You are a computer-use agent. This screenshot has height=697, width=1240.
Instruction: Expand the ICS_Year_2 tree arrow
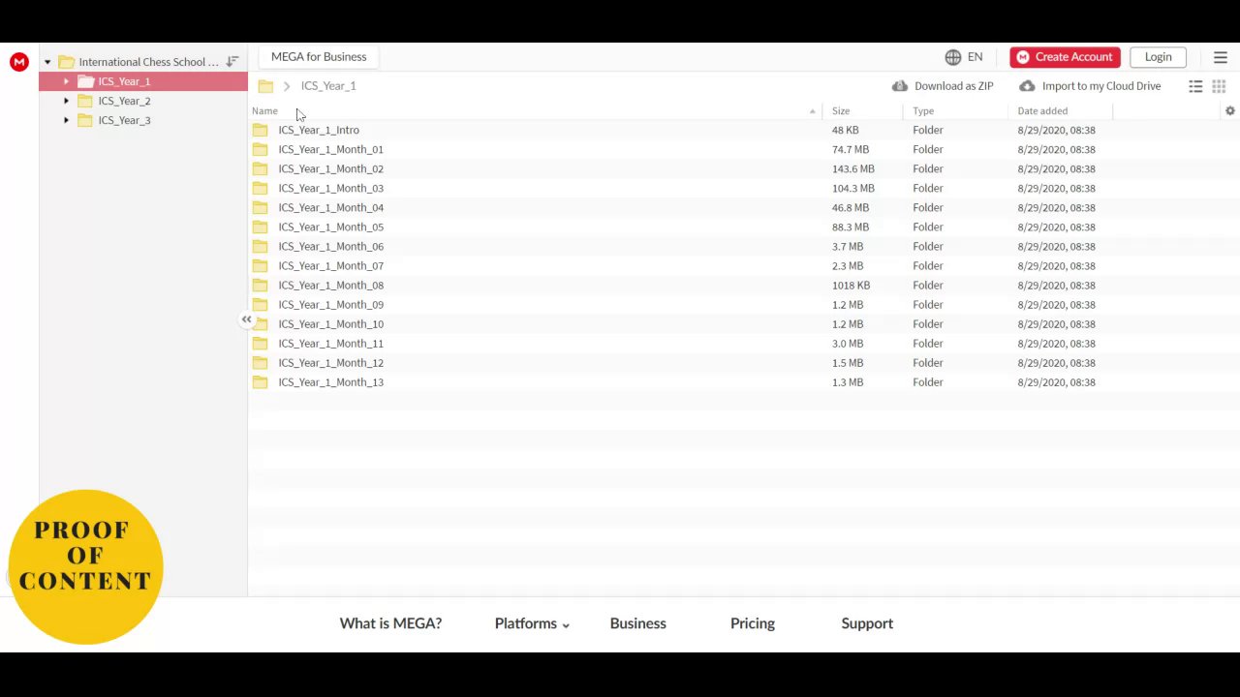pos(66,101)
